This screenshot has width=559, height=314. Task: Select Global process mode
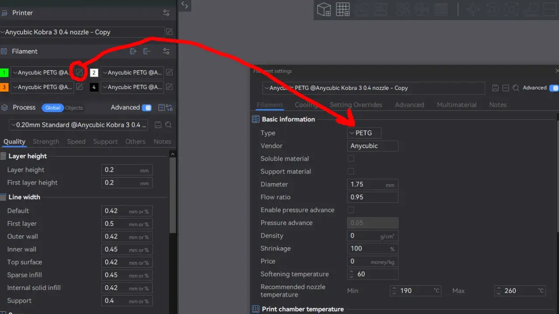[x=53, y=108]
